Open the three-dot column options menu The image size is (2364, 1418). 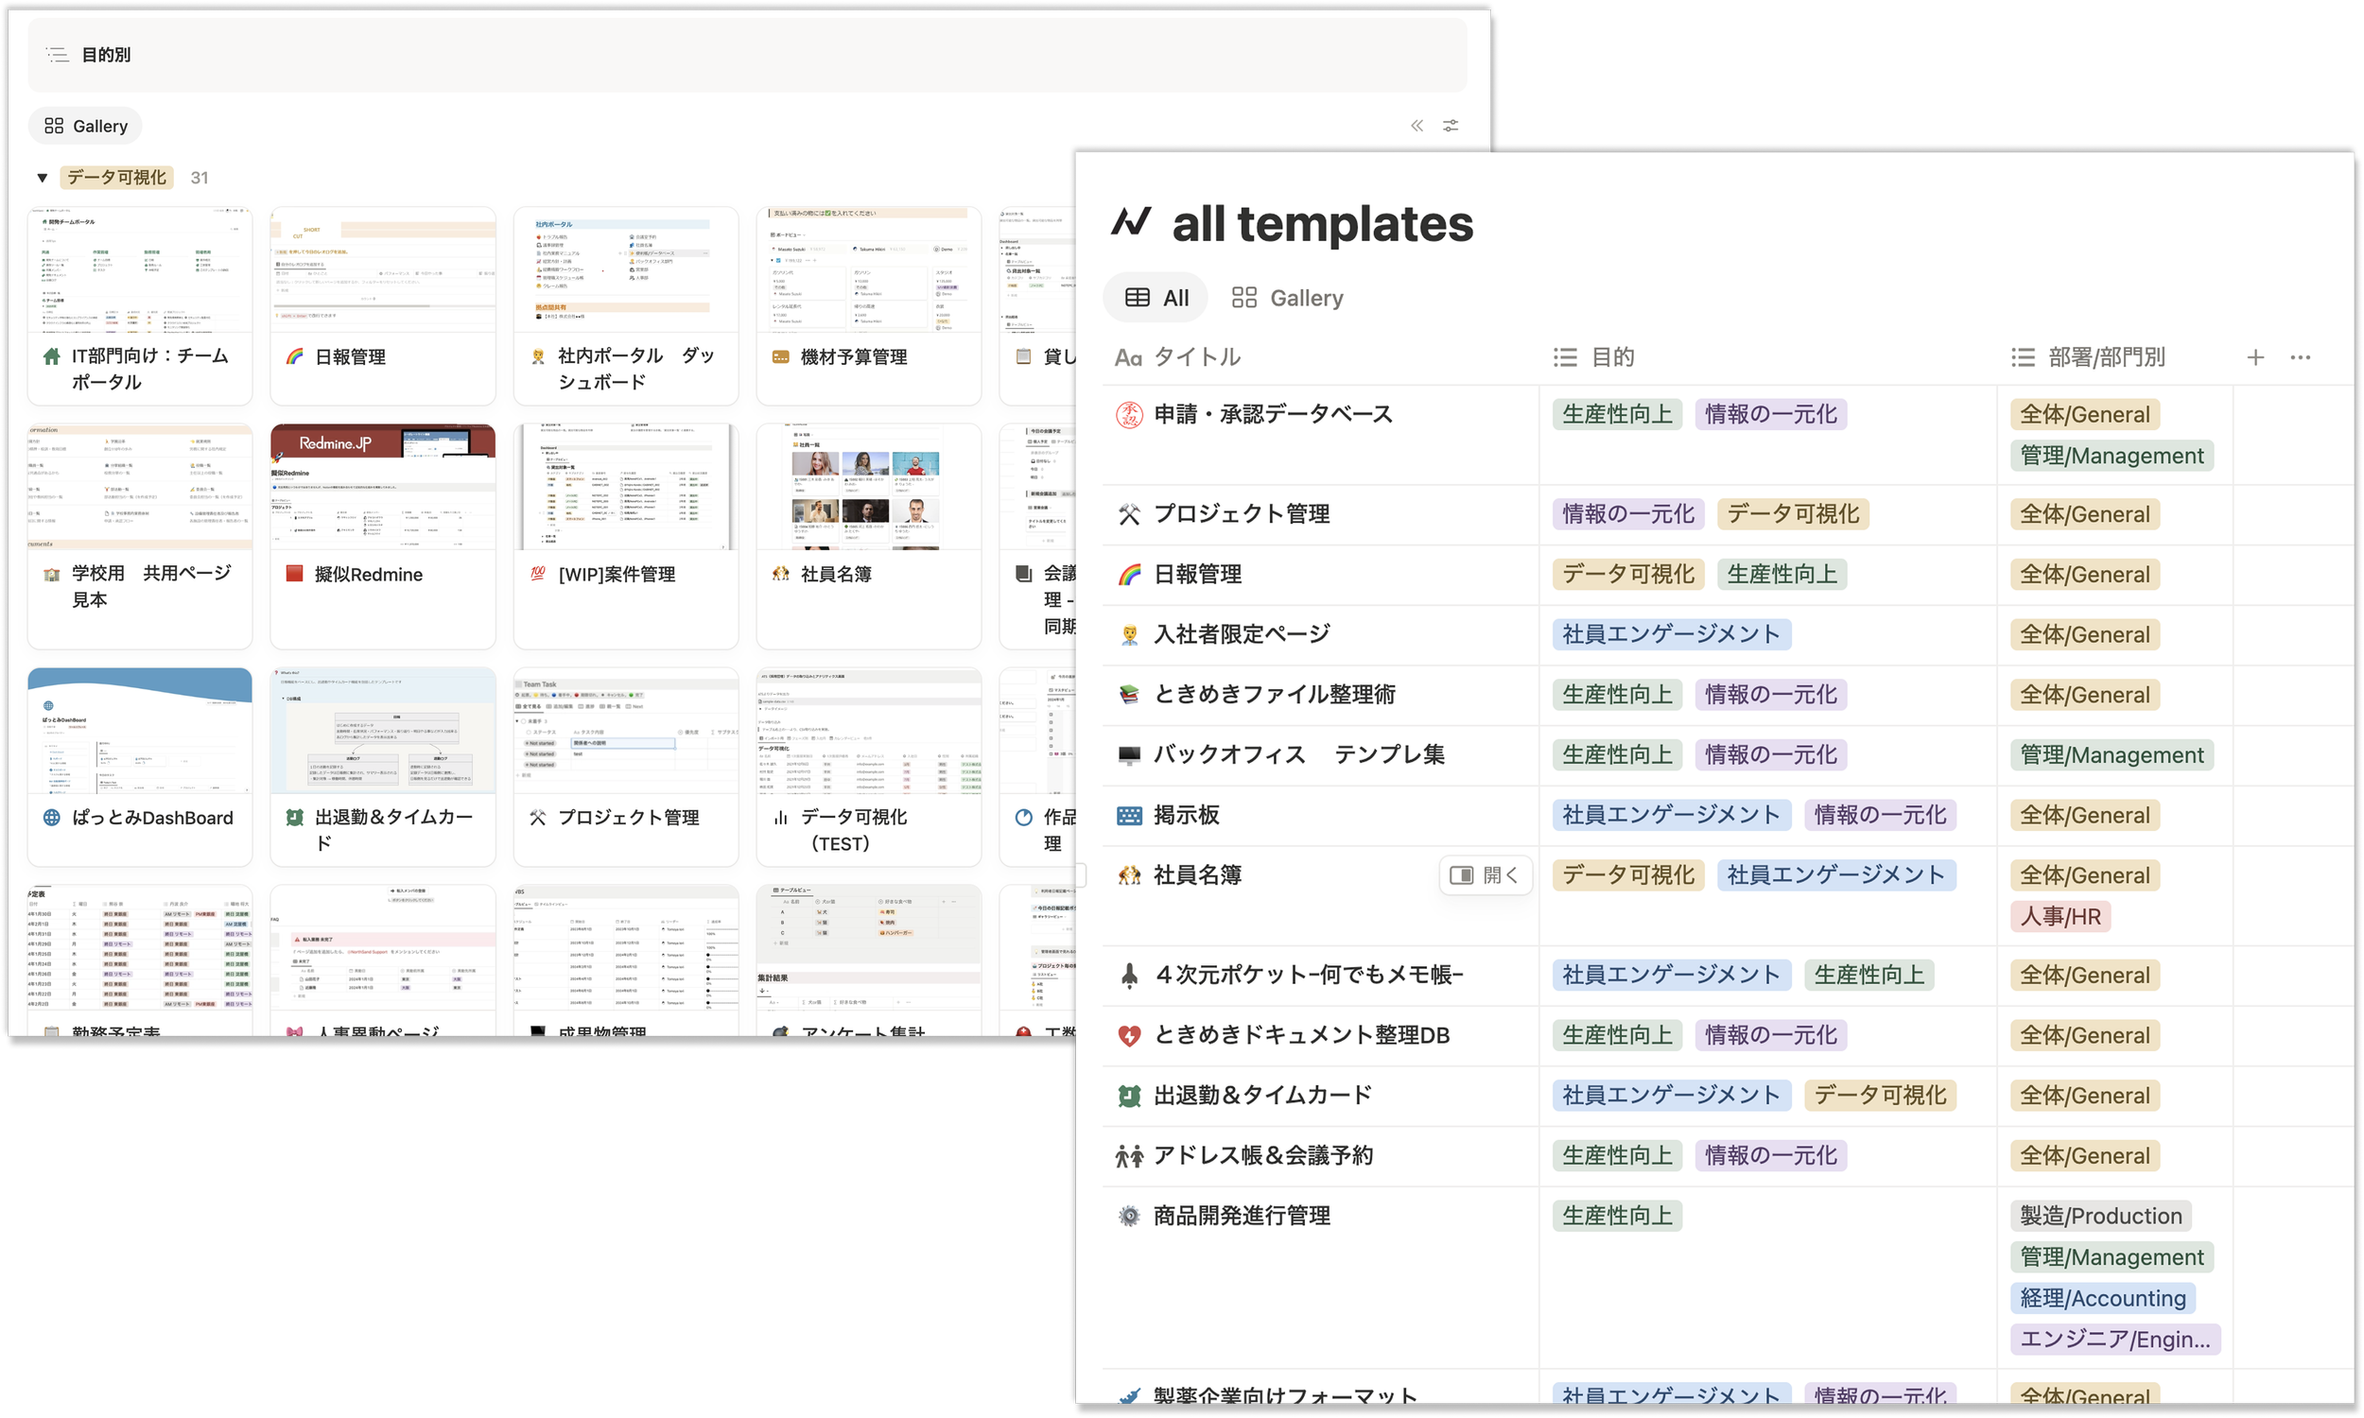[2300, 357]
